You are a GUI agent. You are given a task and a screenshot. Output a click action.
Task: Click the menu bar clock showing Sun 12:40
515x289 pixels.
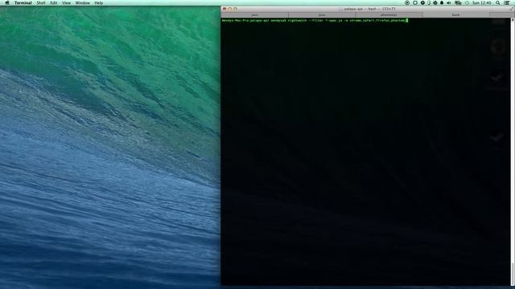[482, 2]
